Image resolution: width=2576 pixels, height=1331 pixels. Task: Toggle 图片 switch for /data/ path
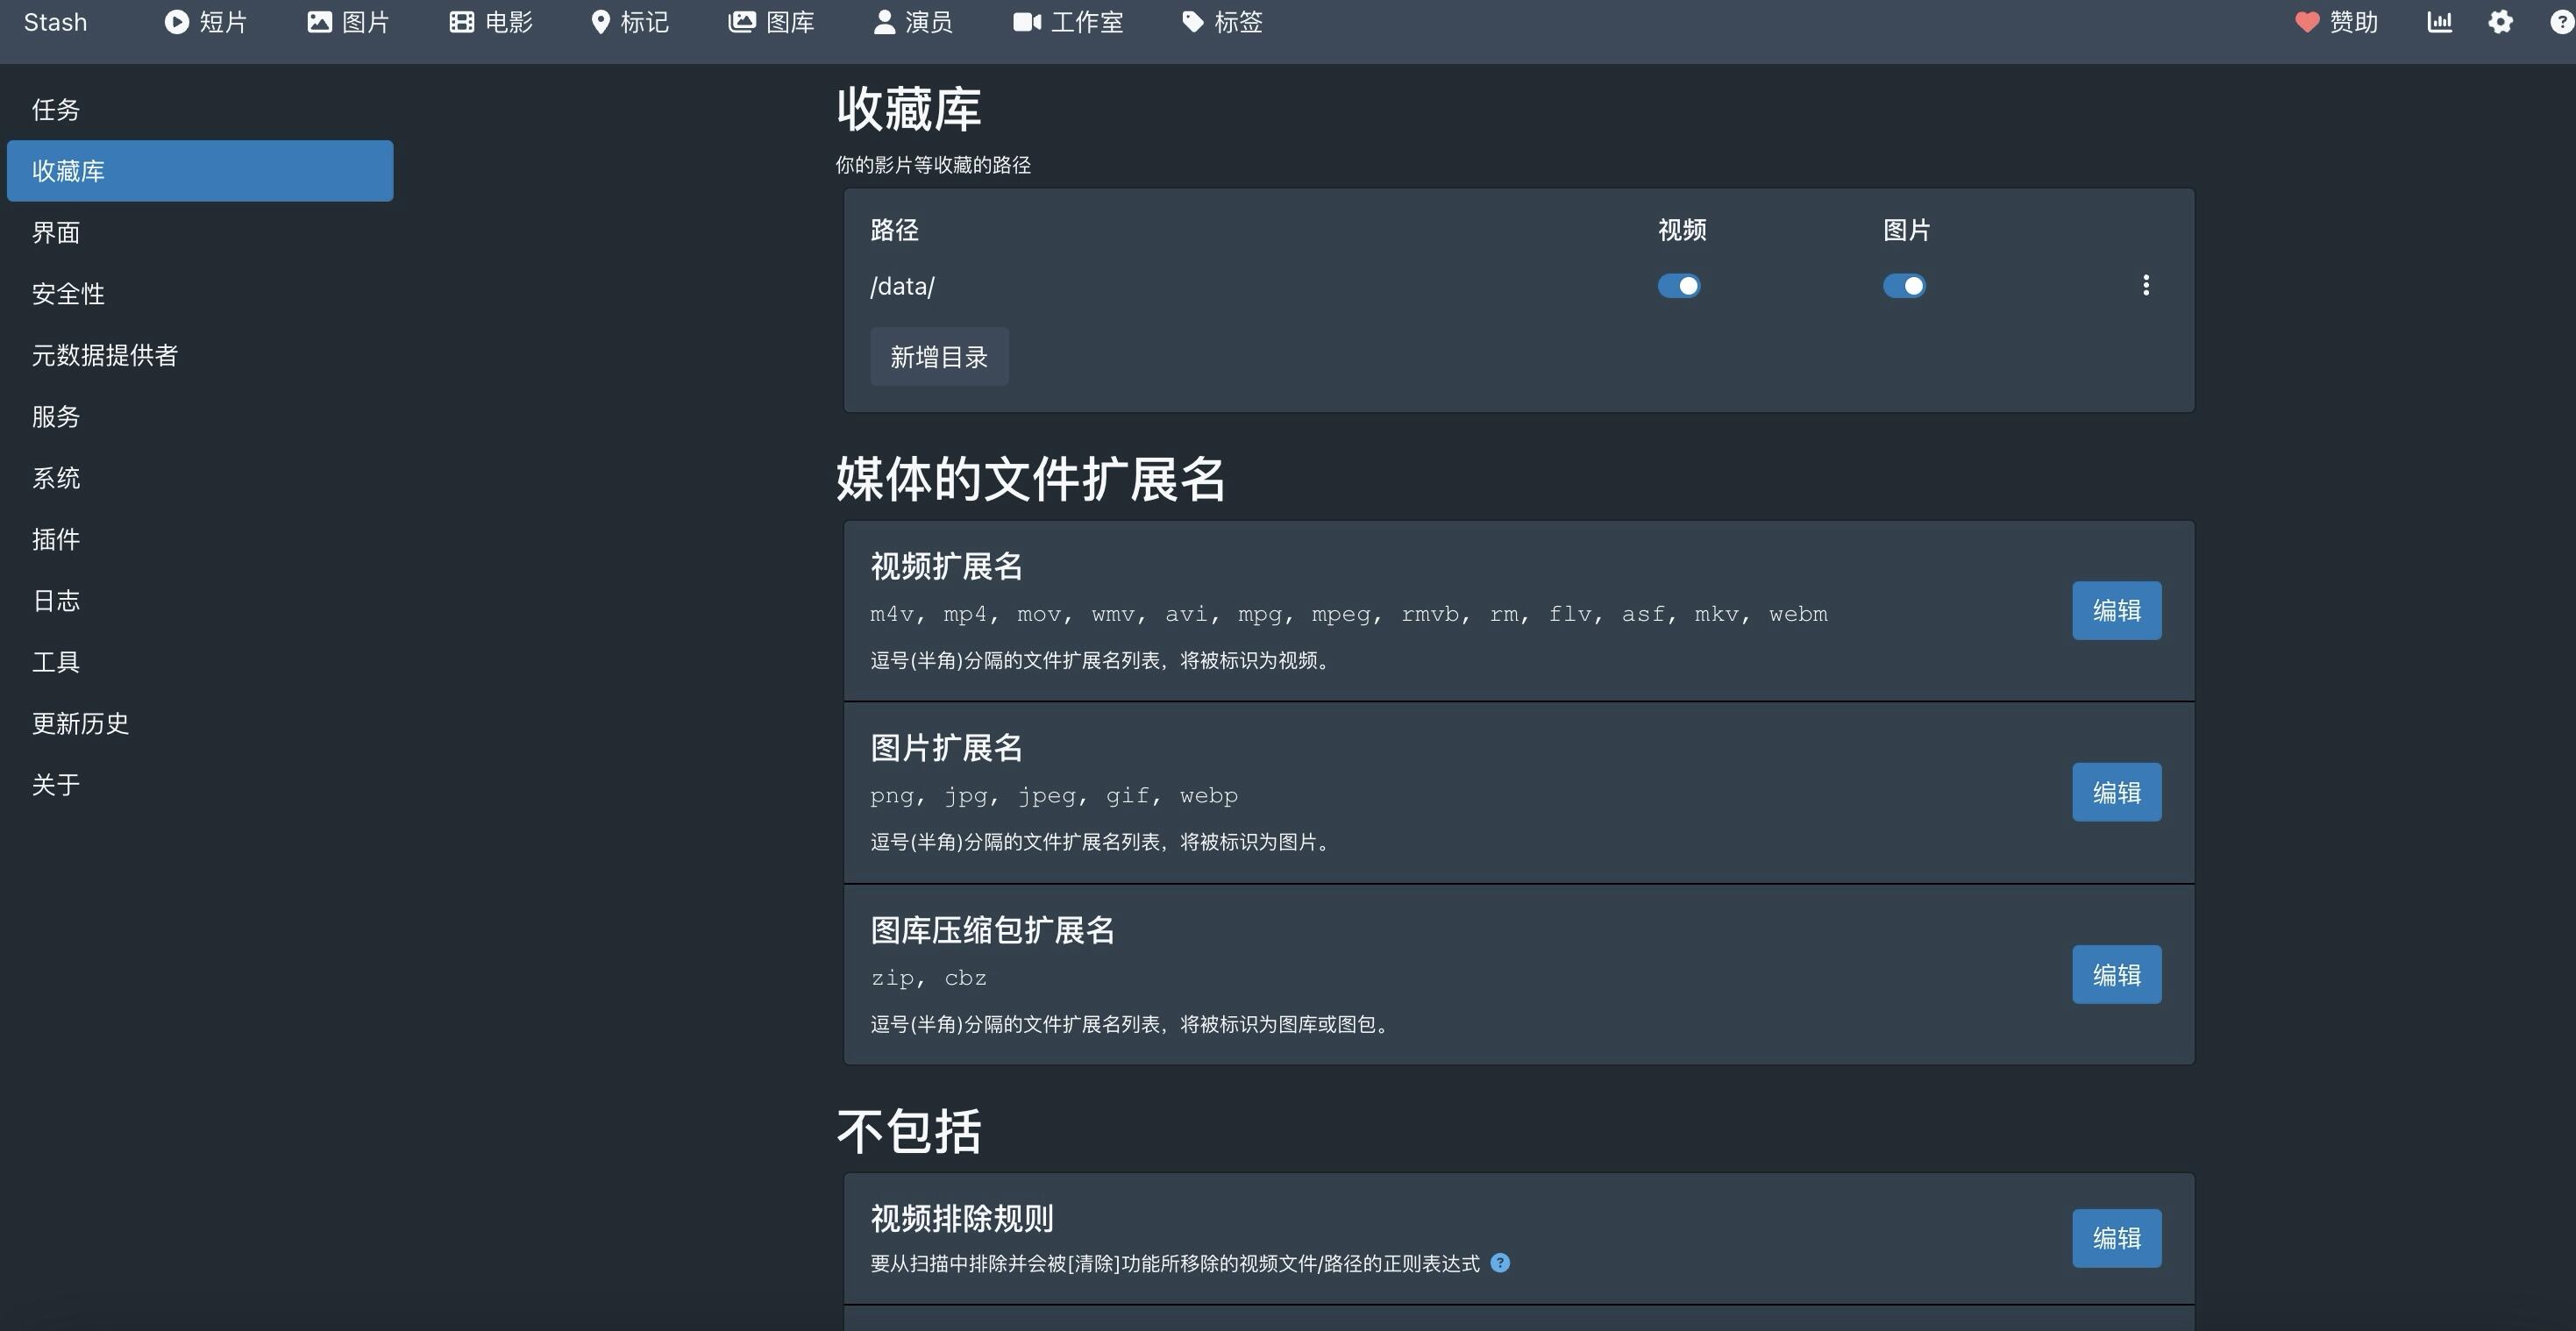[1904, 286]
